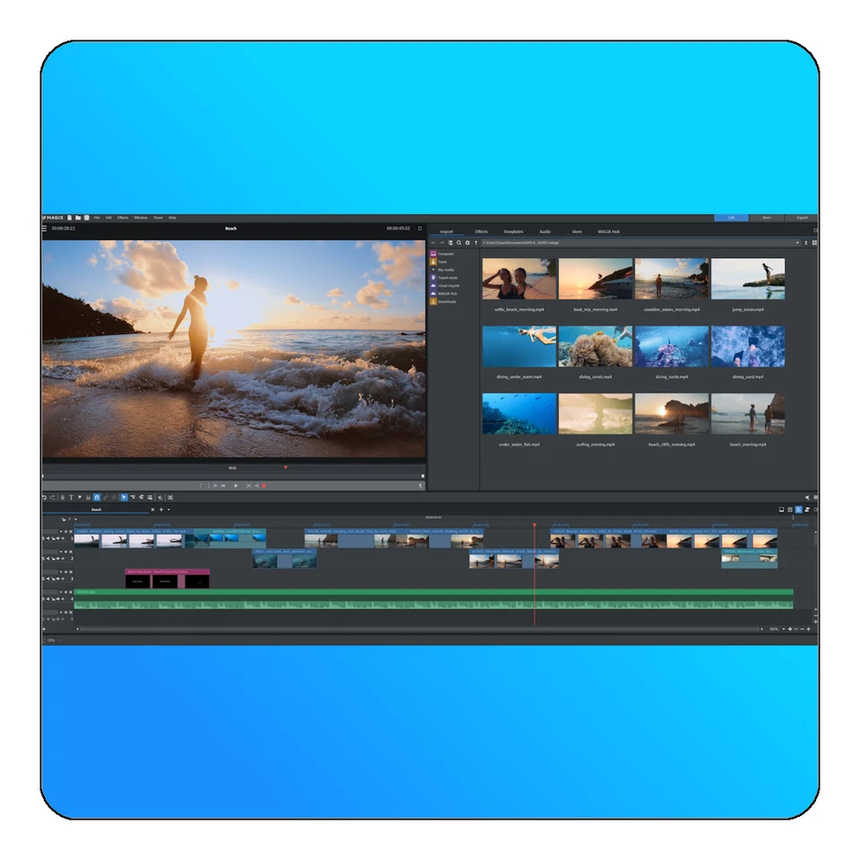Viewport: 860px width, 860px height.
Task: Toggle snapping with the magnet icon
Action: (x=97, y=497)
